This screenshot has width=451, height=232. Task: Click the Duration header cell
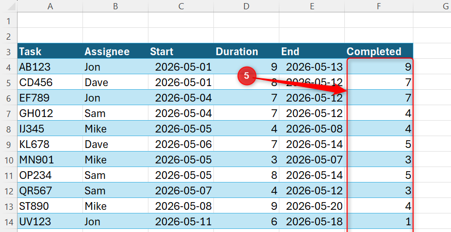[x=246, y=51]
